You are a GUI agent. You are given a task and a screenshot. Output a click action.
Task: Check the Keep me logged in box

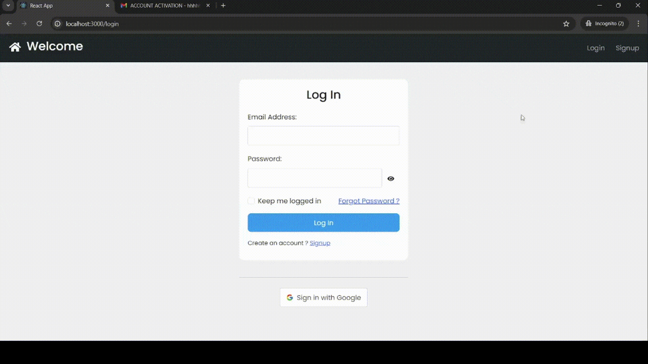[251, 201]
